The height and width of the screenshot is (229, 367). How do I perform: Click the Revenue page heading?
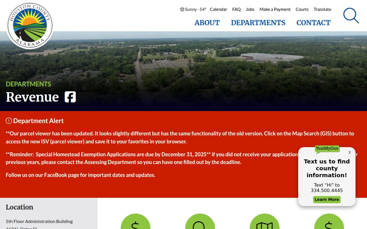tap(32, 97)
